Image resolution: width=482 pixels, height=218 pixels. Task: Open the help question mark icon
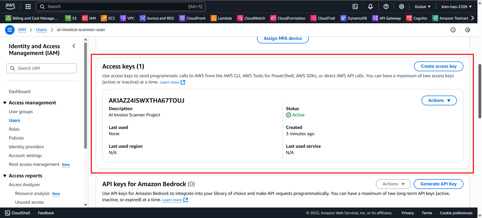click(x=386, y=7)
